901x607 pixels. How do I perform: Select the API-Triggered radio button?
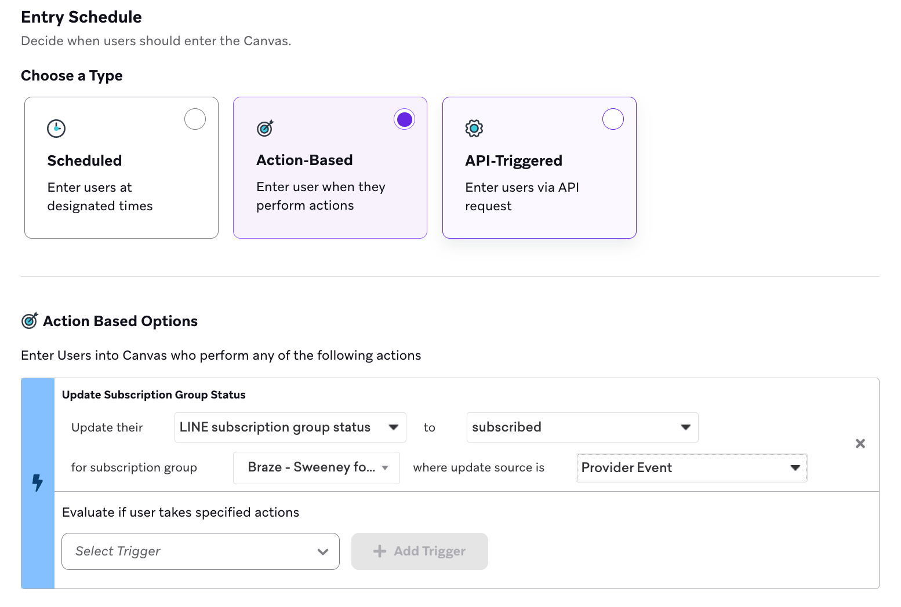click(613, 119)
